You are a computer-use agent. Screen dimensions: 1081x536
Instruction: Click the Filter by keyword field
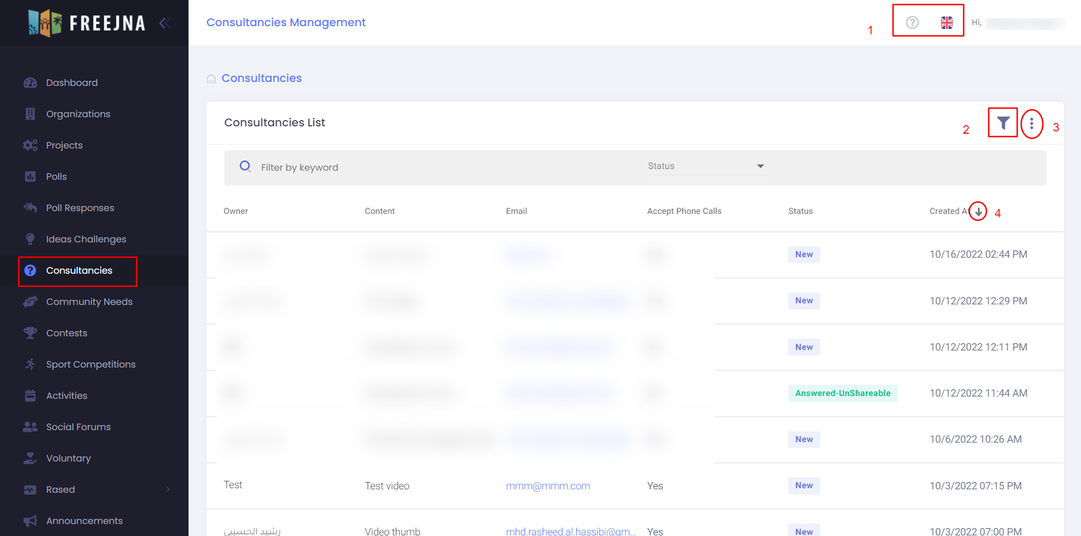point(444,167)
